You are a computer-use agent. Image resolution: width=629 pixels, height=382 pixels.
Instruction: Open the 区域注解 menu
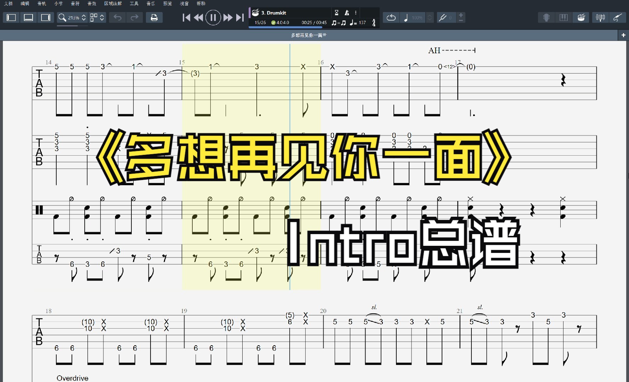point(113,4)
